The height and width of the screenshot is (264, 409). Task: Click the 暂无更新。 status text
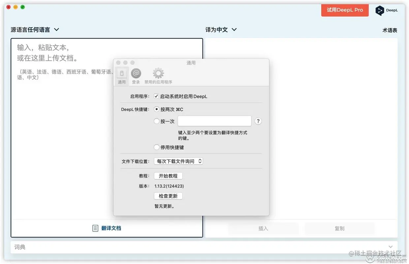tap(164, 206)
